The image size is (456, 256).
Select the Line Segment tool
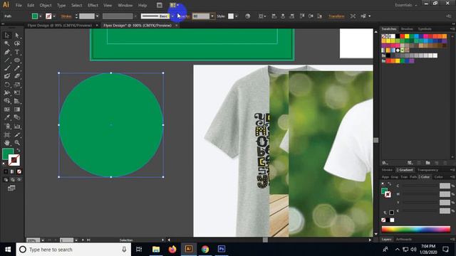(x=7, y=60)
